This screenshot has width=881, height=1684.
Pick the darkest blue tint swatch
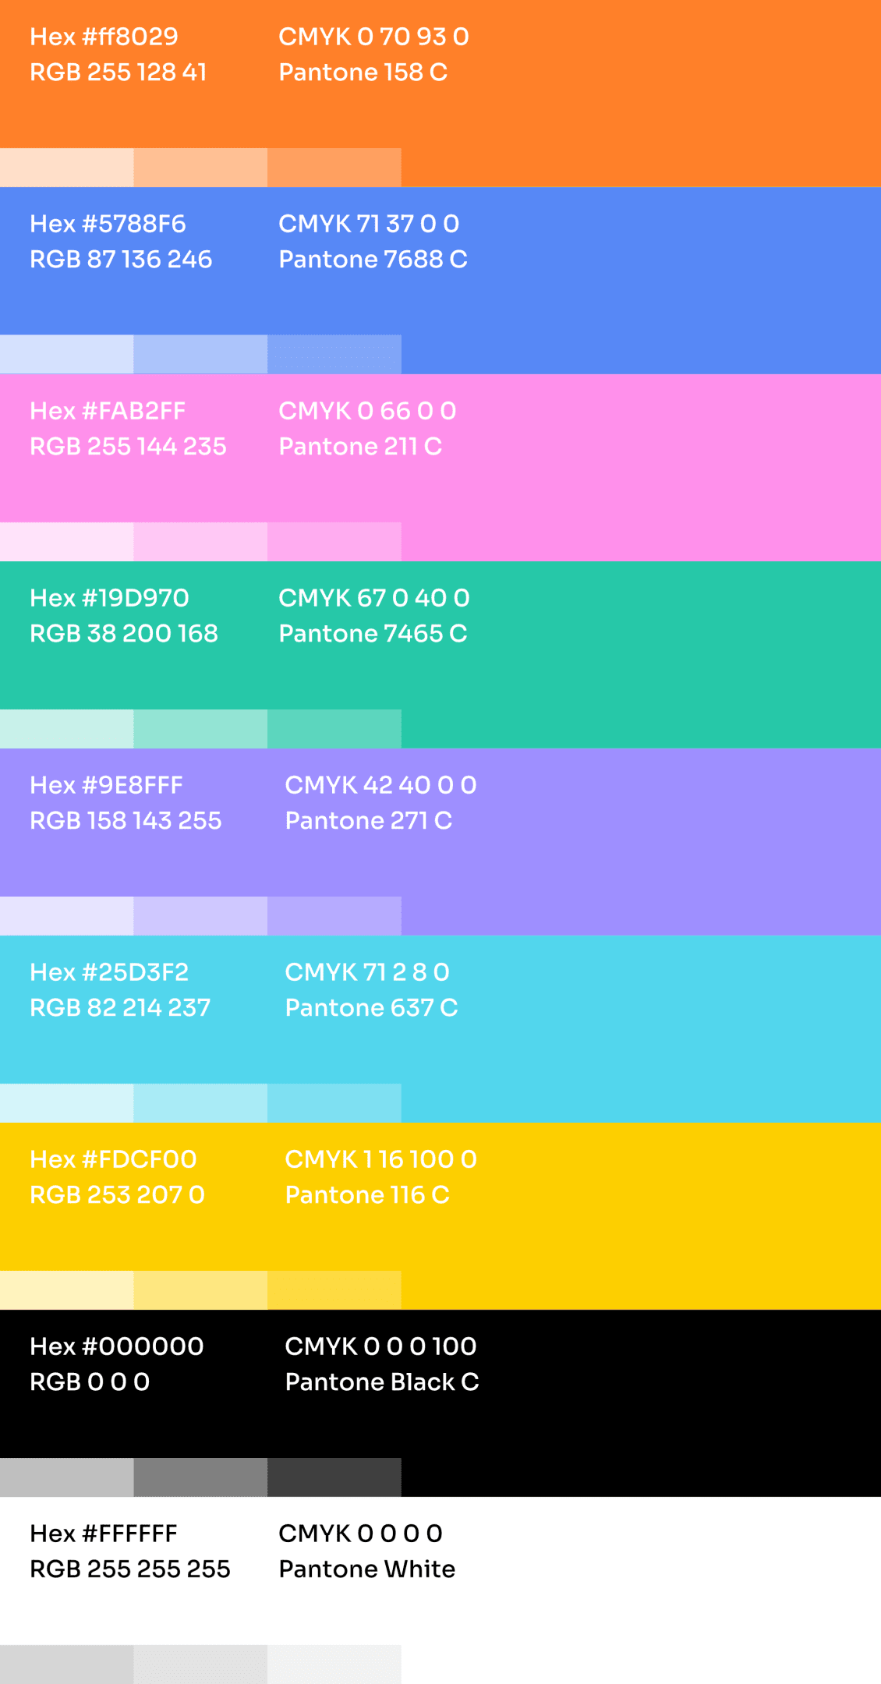tap(334, 355)
